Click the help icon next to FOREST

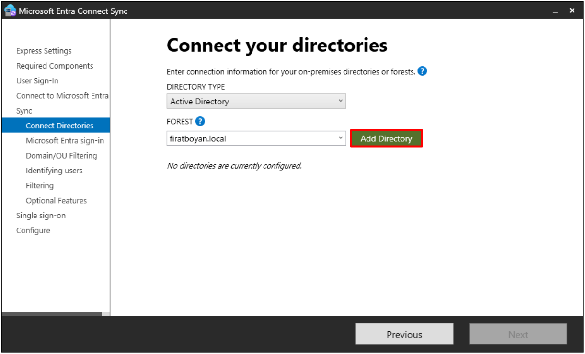pyautogui.click(x=200, y=121)
